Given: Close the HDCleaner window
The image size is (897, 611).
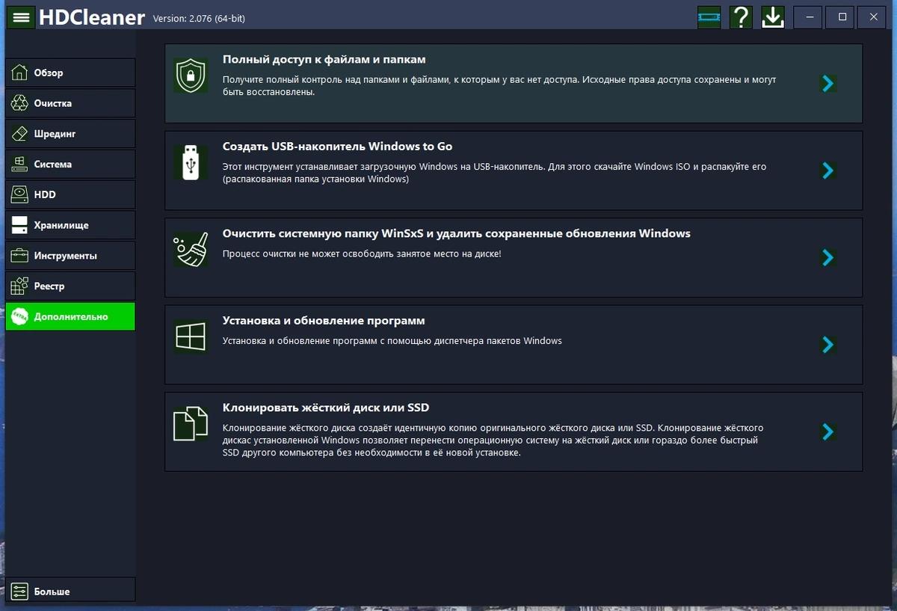Looking at the screenshot, I should pyautogui.click(x=872, y=17).
